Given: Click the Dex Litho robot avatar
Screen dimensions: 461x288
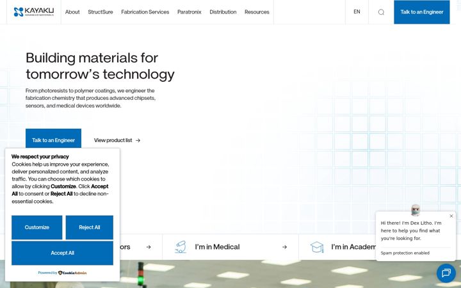Looking at the screenshot, I should pos(416,210).
